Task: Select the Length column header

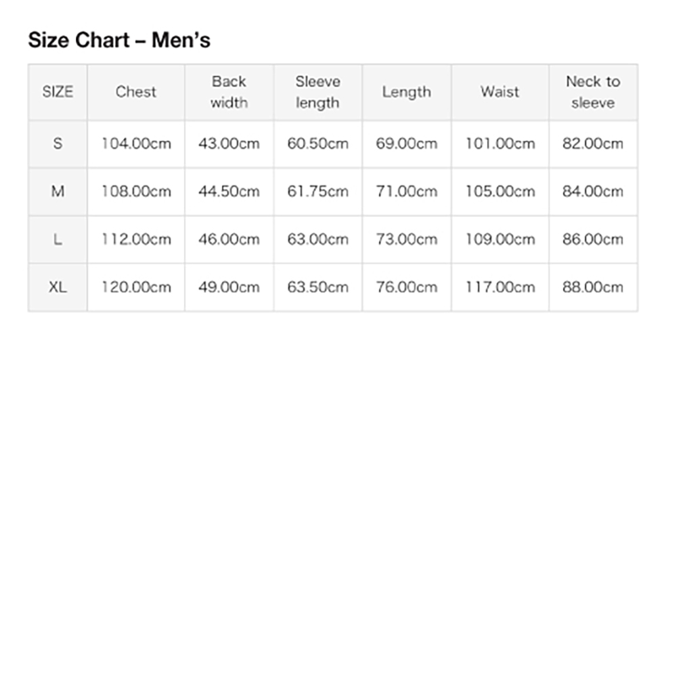Action: pos(407,92)
